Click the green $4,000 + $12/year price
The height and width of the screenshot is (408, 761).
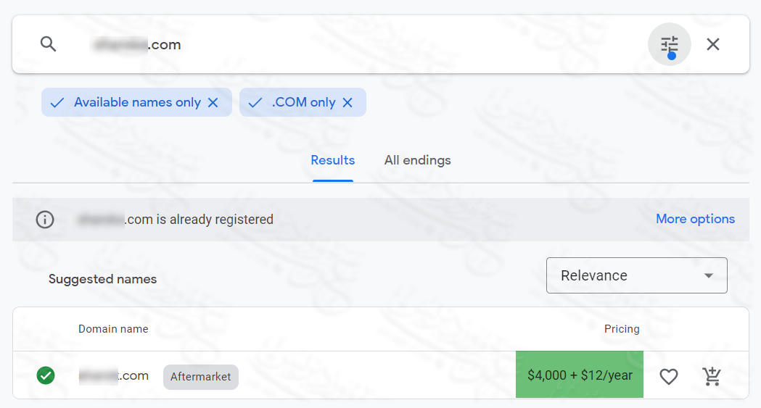(x=580, y=375)
